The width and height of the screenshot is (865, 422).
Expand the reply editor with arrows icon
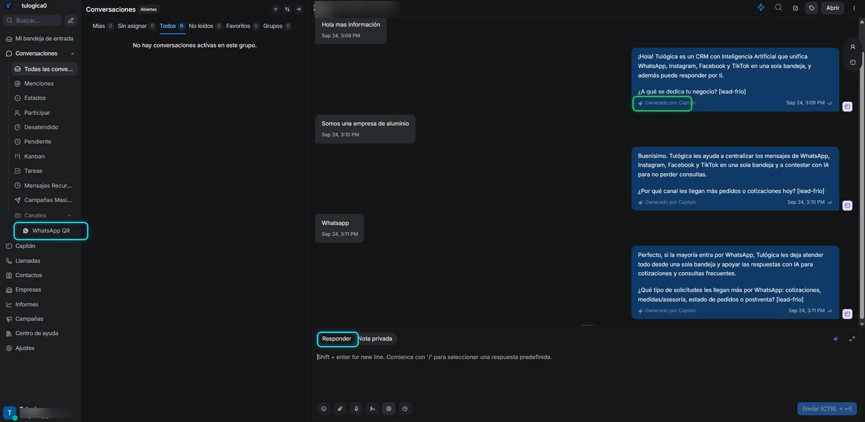point(852,339)
